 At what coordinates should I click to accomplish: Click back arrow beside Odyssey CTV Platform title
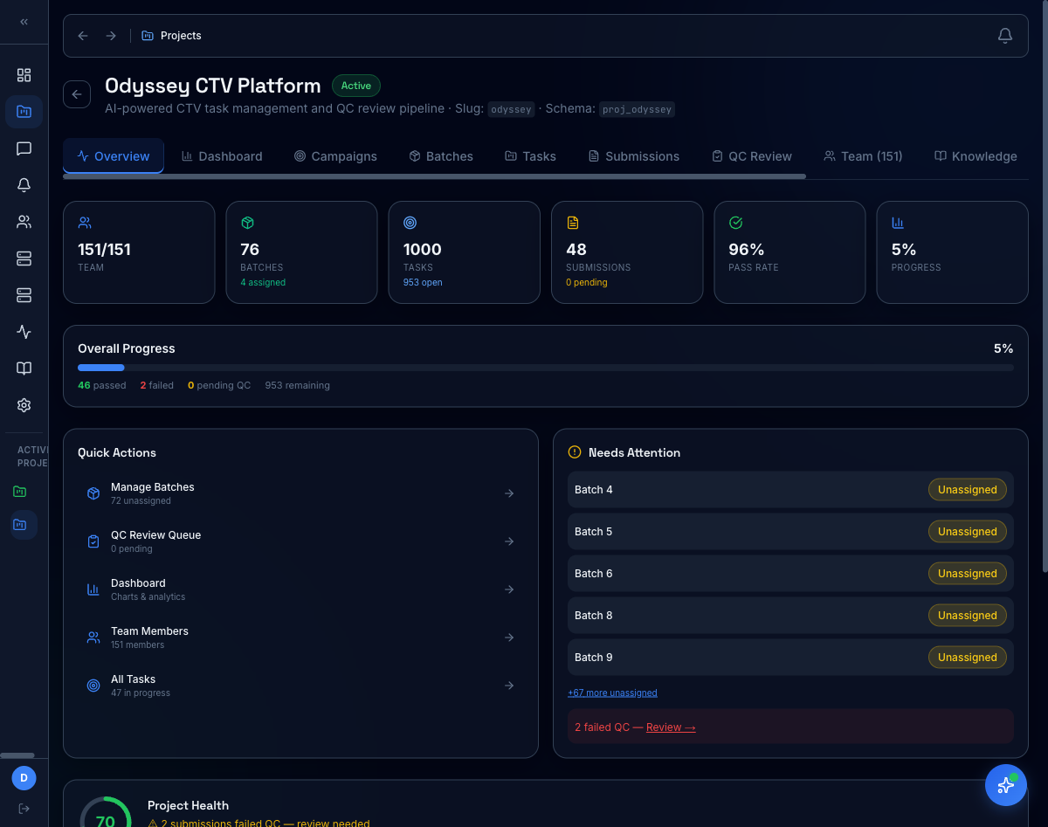point(77,94)
